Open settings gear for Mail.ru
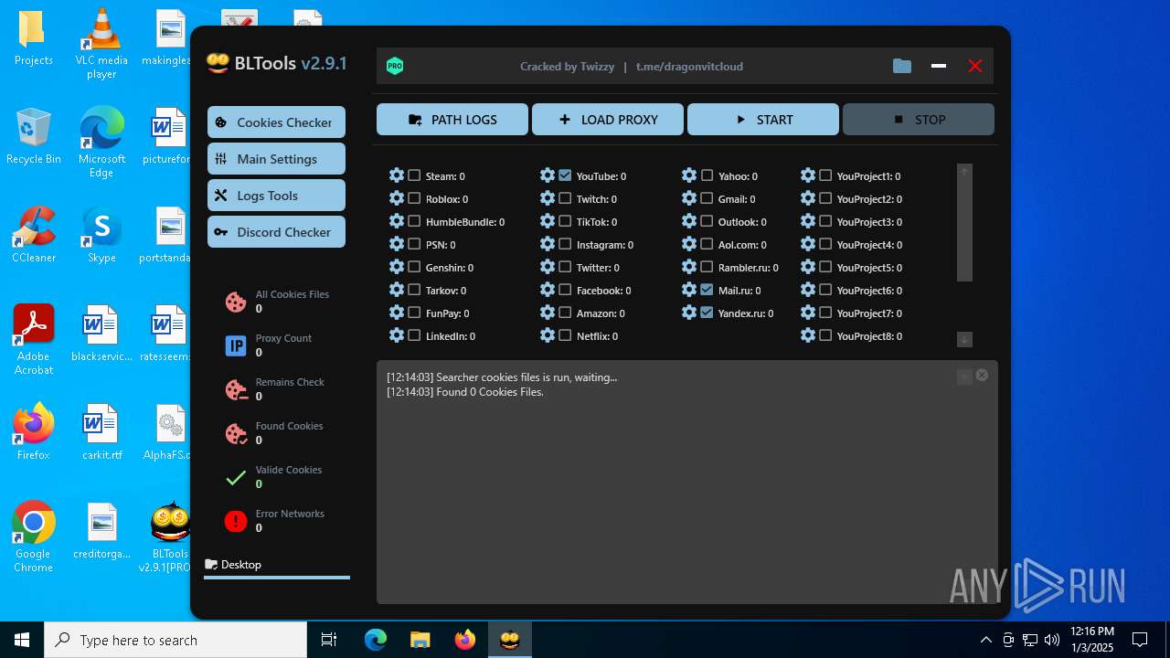Image resolution: width=1170 pixels, height=658 pixels. tap(689, 290)
